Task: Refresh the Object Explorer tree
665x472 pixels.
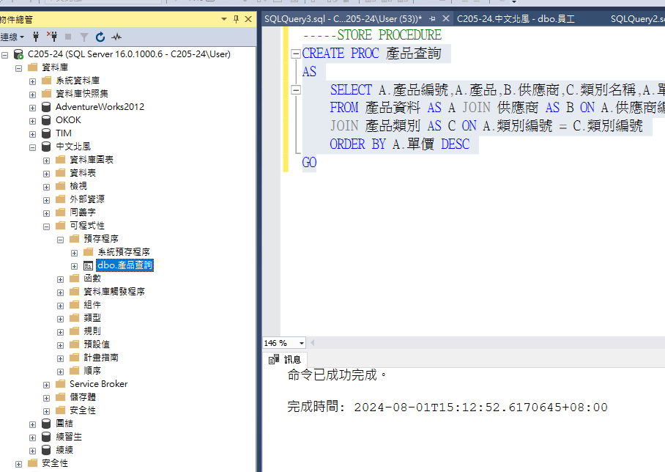Action: click(100, 36)
